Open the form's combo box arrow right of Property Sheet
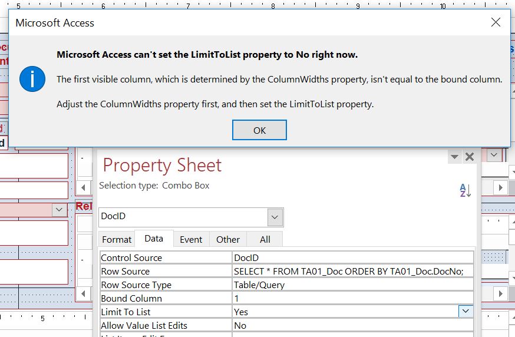 (x=494, y=155)
